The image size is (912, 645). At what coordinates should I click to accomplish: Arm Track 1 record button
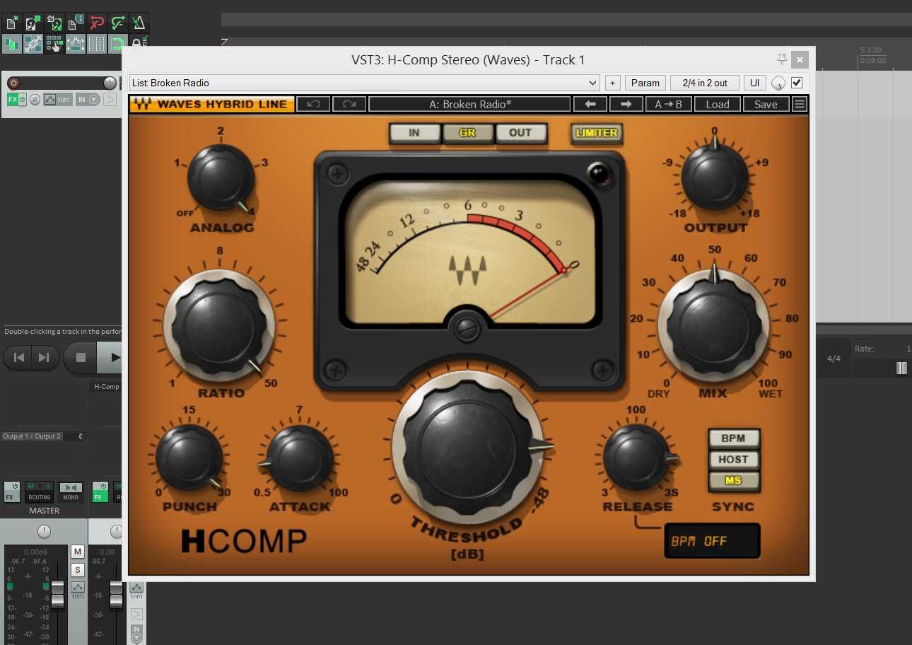pos(13,83)
